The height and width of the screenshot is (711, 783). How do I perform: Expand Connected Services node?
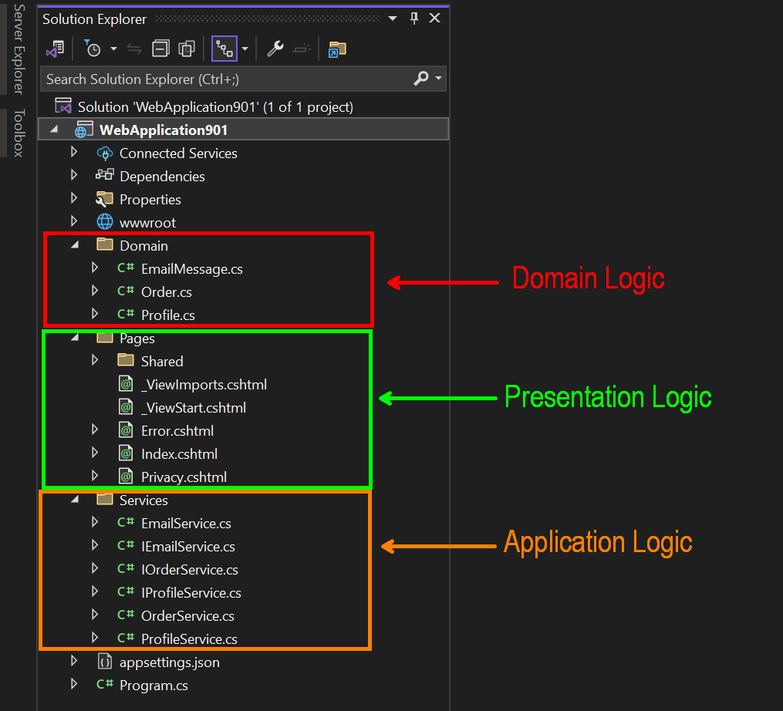click(74, 152)
